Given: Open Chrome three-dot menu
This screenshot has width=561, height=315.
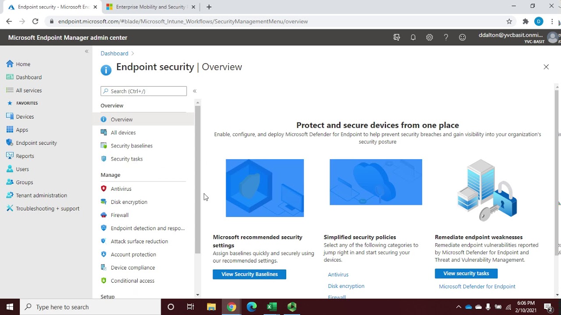Looking at the screenshot, I should (552, 21).
